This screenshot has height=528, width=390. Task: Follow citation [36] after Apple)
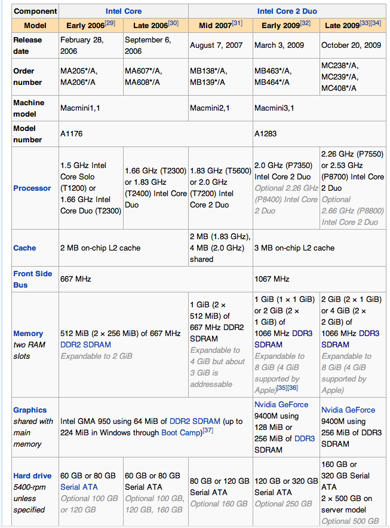(293, 387)
